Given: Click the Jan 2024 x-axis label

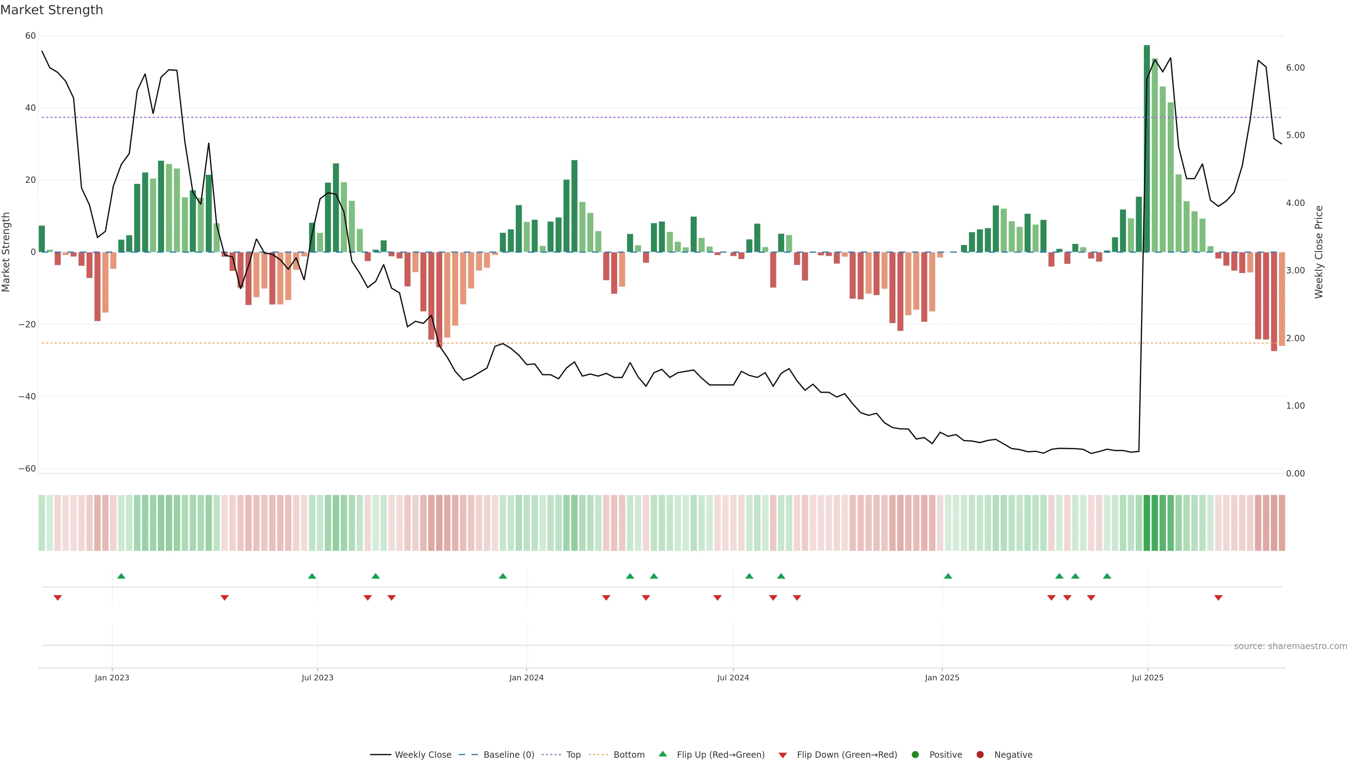Looking at the screenshot, I should pyautogui.click(x=526, y=678).
